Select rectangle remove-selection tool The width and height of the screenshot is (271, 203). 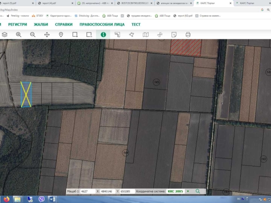pyautogui.click(x=89, y=35)
